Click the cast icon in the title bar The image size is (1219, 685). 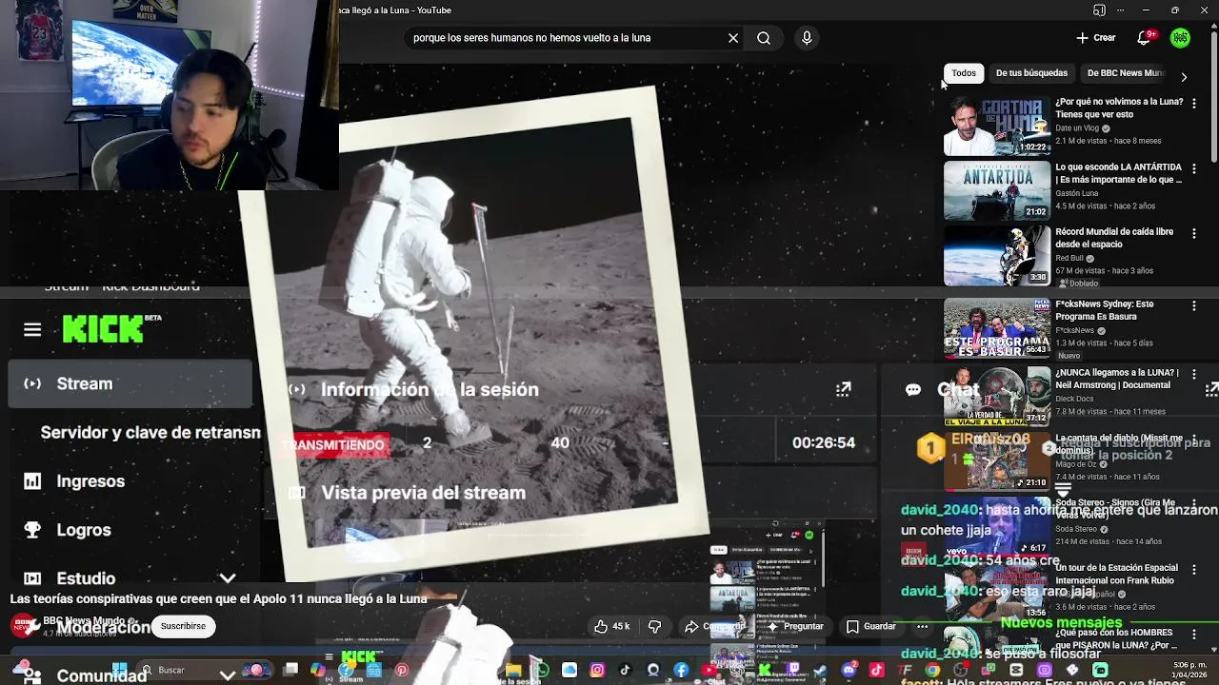[x=1100, y=10]
